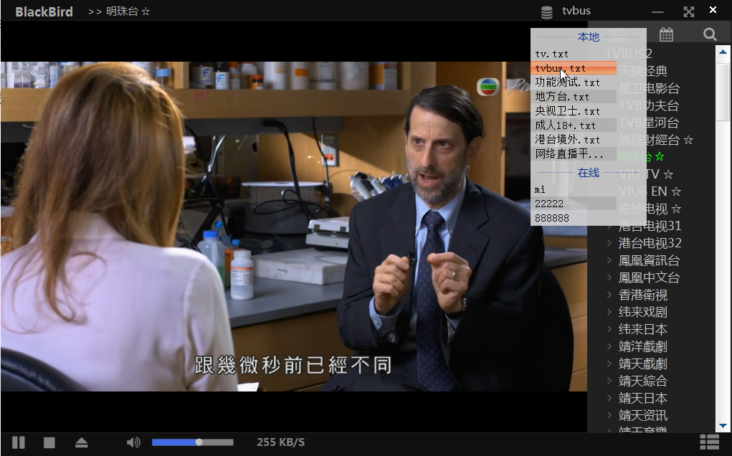
Task: Toggle favorite star on 奇妙电视
Action: coord(676,209)
